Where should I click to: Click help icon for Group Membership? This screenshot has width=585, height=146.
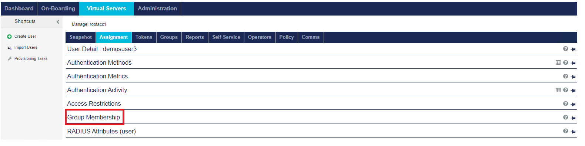coord(565,118)
